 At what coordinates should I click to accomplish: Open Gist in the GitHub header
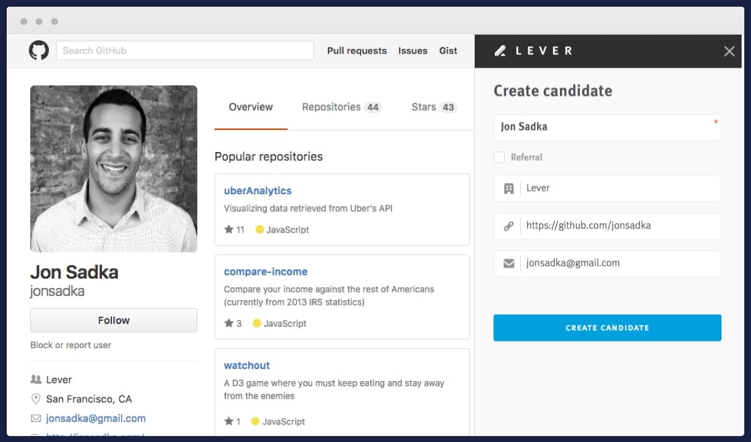pos(449,51)
